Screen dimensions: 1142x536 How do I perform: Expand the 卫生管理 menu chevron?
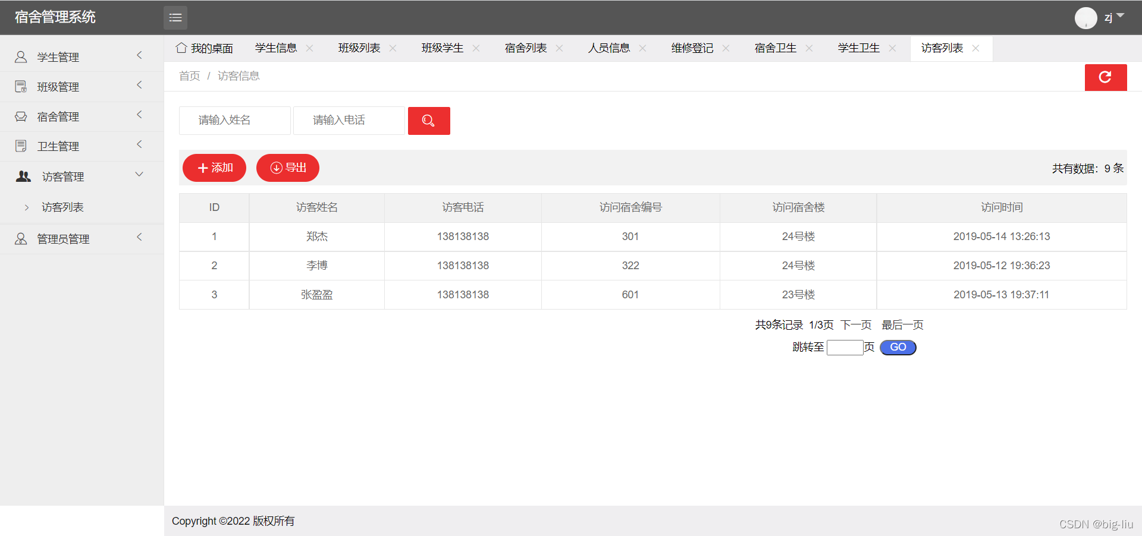[140, 144]
